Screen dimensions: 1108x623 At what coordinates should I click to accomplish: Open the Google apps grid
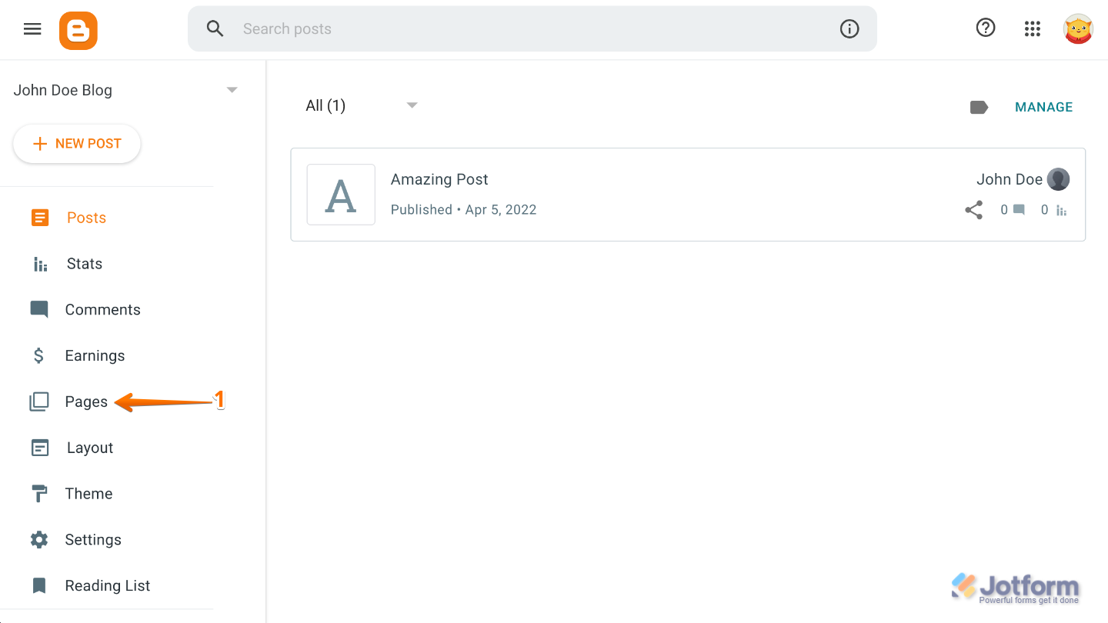pyautogui.click(x=1033, y=29)
